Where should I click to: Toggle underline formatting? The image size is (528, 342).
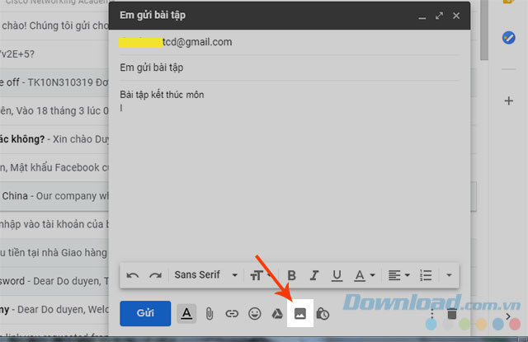337,274
